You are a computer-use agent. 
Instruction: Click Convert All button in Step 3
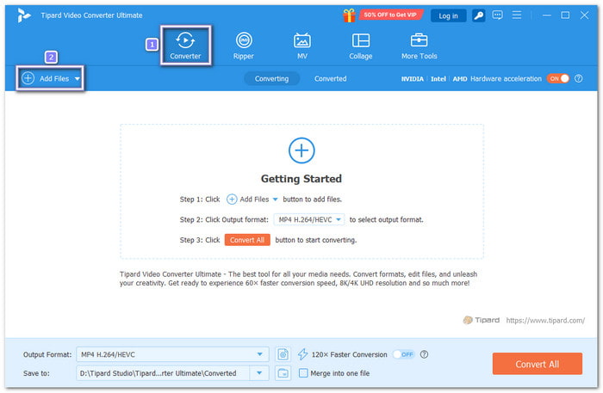click(x=247, y=240)
